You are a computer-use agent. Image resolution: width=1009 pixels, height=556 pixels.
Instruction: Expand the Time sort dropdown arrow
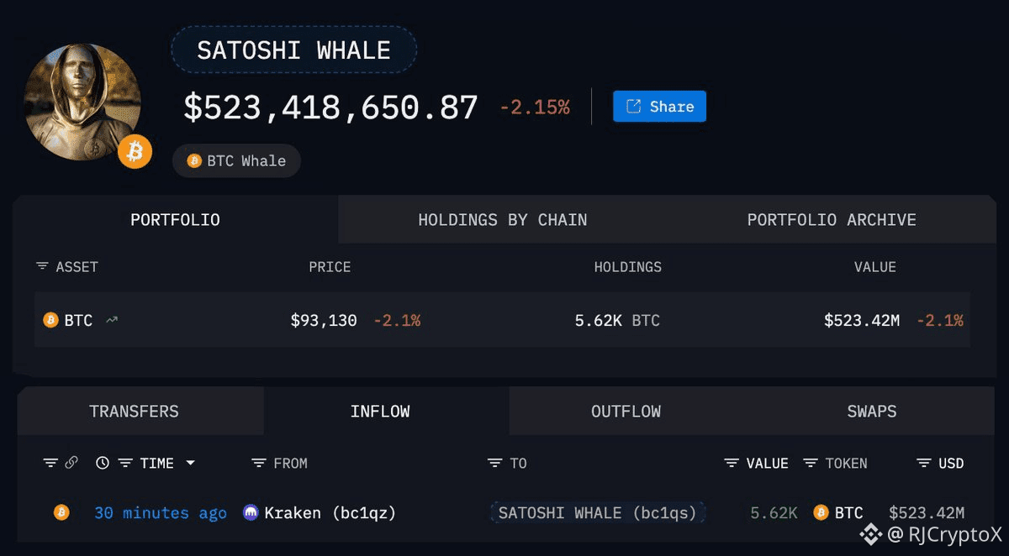(x=190, y=463)
